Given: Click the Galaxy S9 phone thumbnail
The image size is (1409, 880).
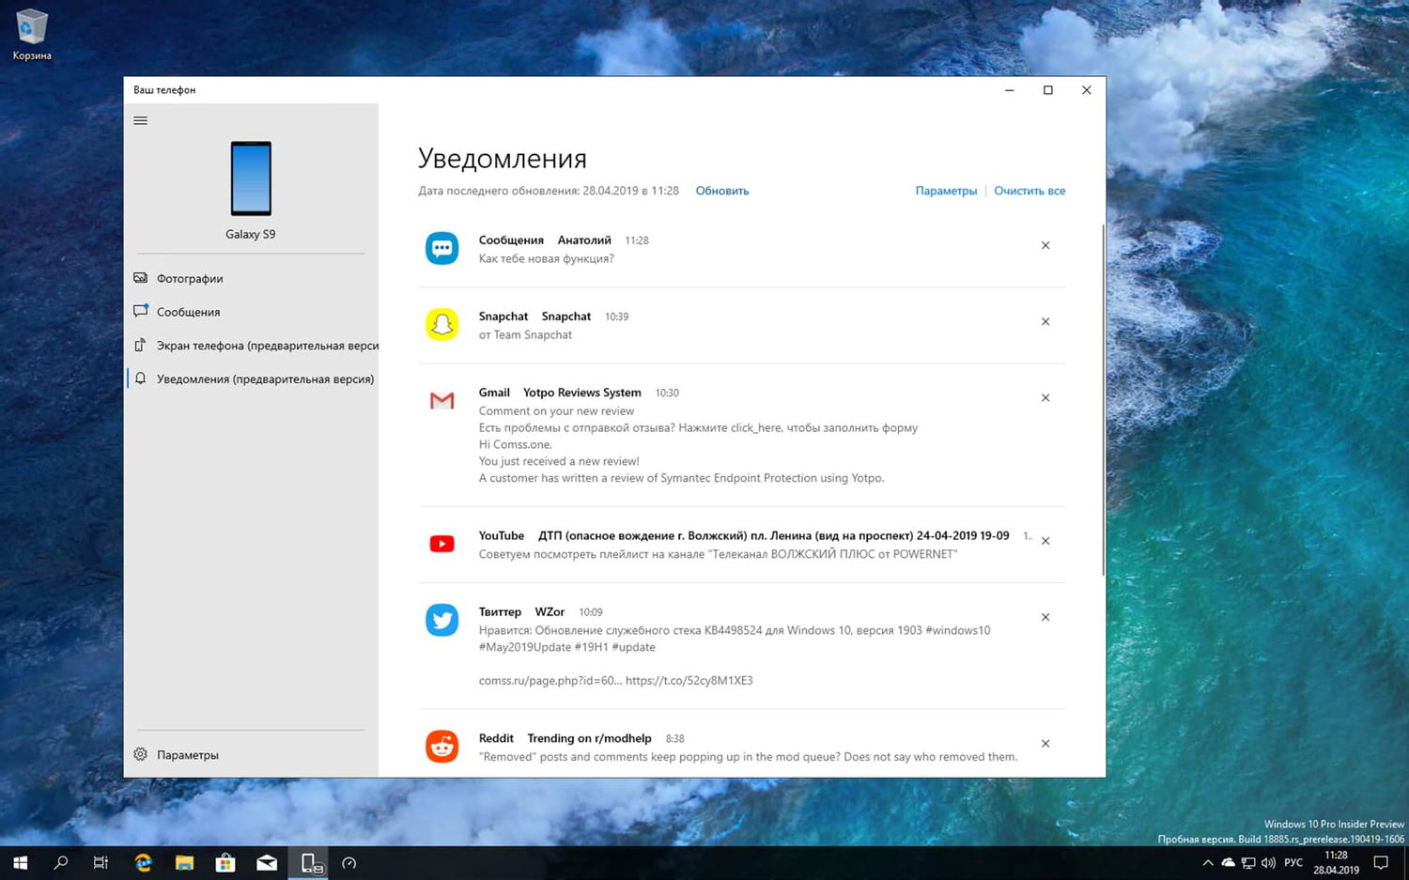Looking at the screenshot, I should tap(250, 178).
